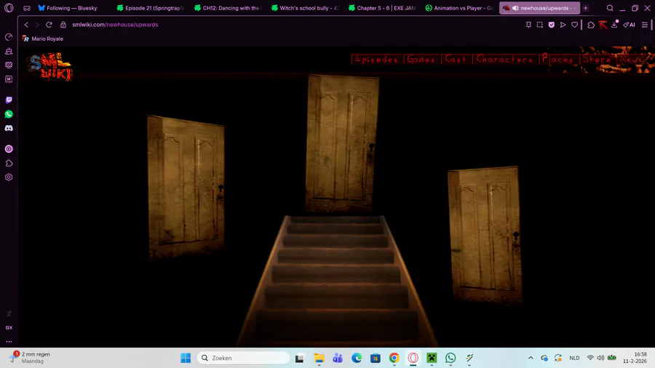This screenshot has height=368, width=655.
Task: Open the extensions cube in toolbar
Action: click(591, 25)
